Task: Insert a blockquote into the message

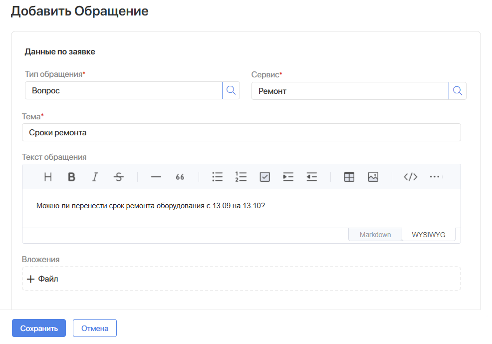Action: click(x=180, y=177)
